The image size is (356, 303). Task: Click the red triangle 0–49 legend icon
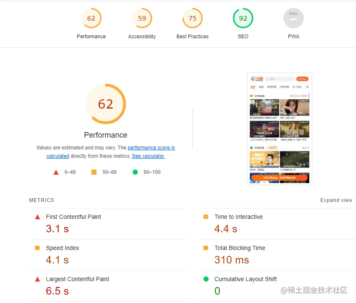point(56,173)
